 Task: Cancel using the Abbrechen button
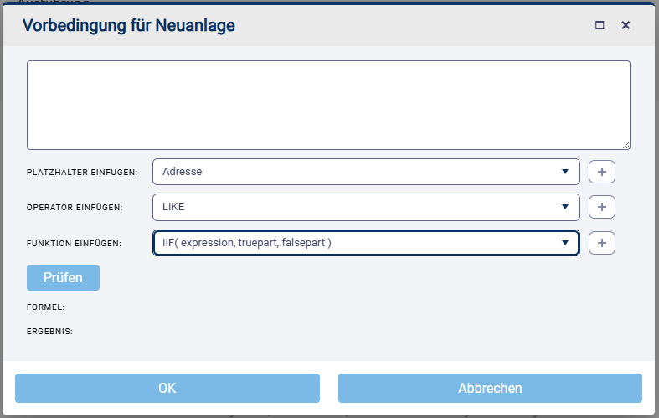point(490,388)
